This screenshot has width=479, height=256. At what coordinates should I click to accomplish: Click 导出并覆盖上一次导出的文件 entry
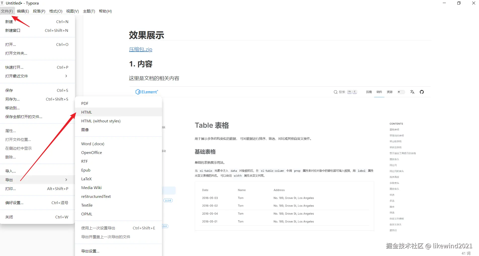pyautogui.click(x=118, y=237)
